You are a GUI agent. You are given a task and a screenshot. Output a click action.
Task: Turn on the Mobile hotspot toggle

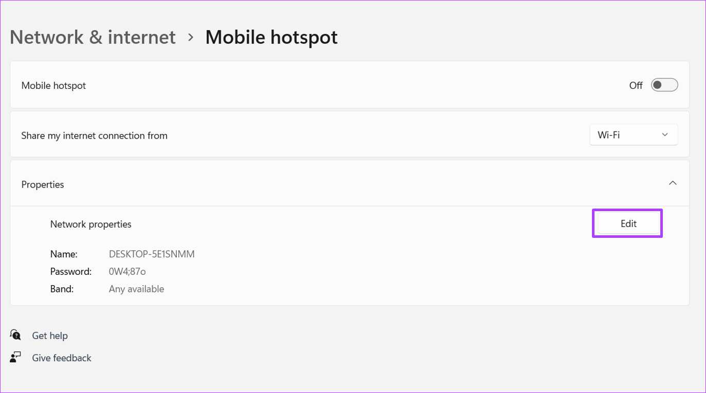(664, 85)
